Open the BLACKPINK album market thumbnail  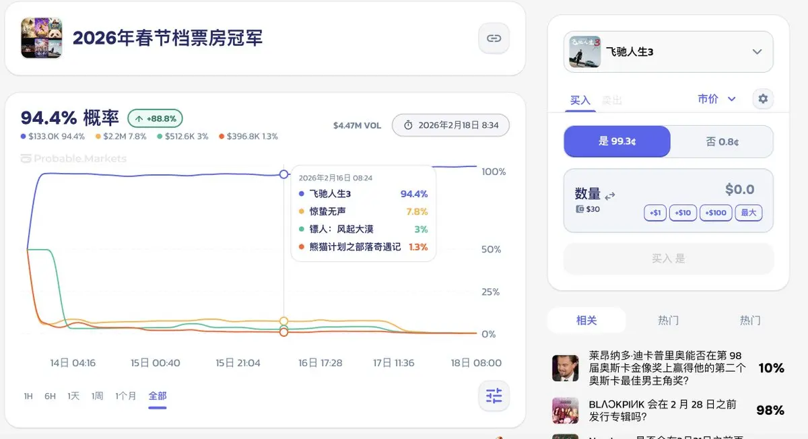(x=565, y=410)
